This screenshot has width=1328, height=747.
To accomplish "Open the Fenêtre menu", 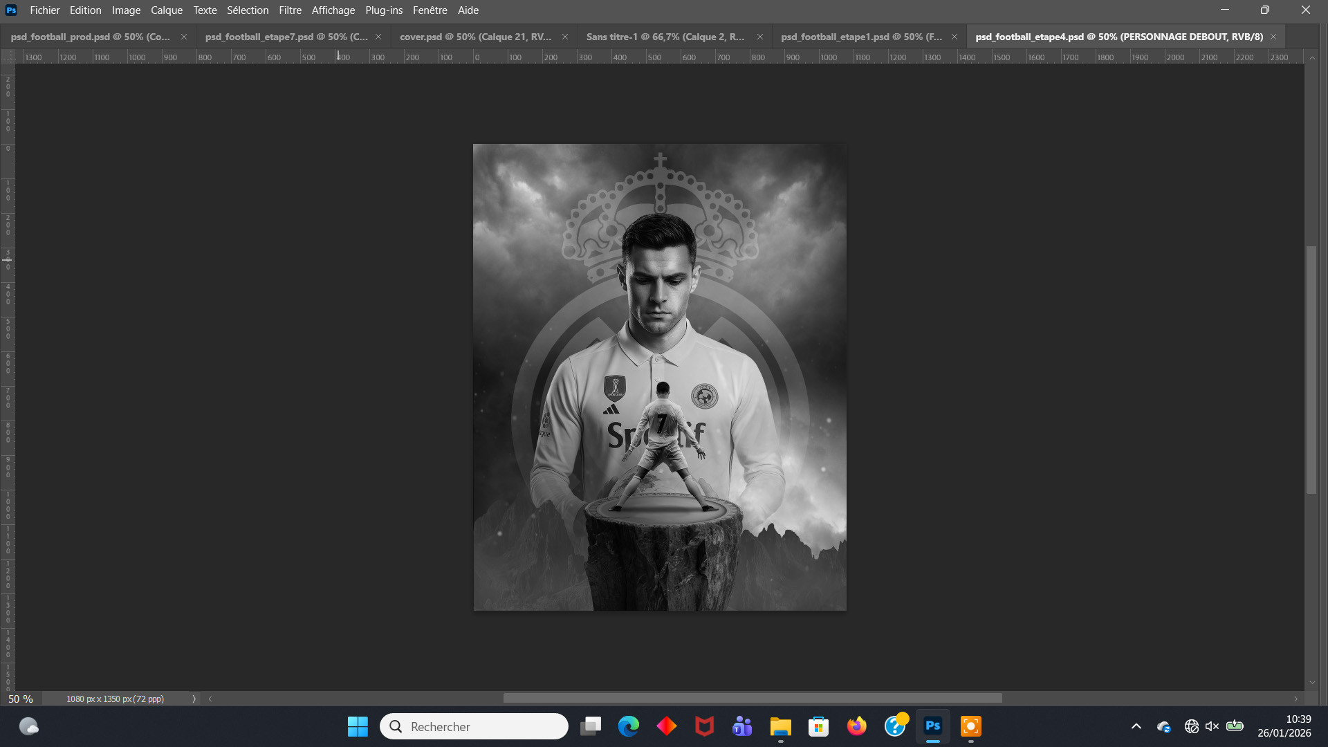I will (x=430, y=10).
